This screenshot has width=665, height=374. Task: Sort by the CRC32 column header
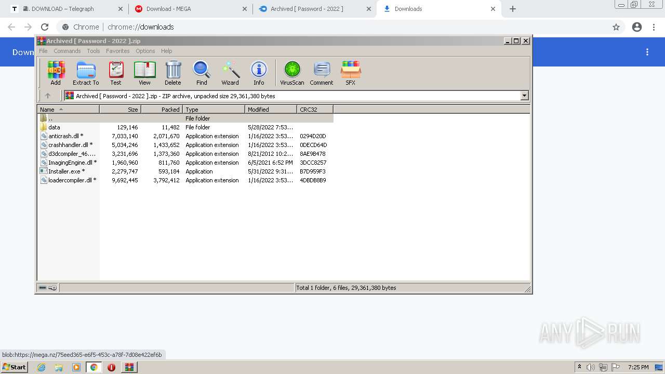coord(315,110)
